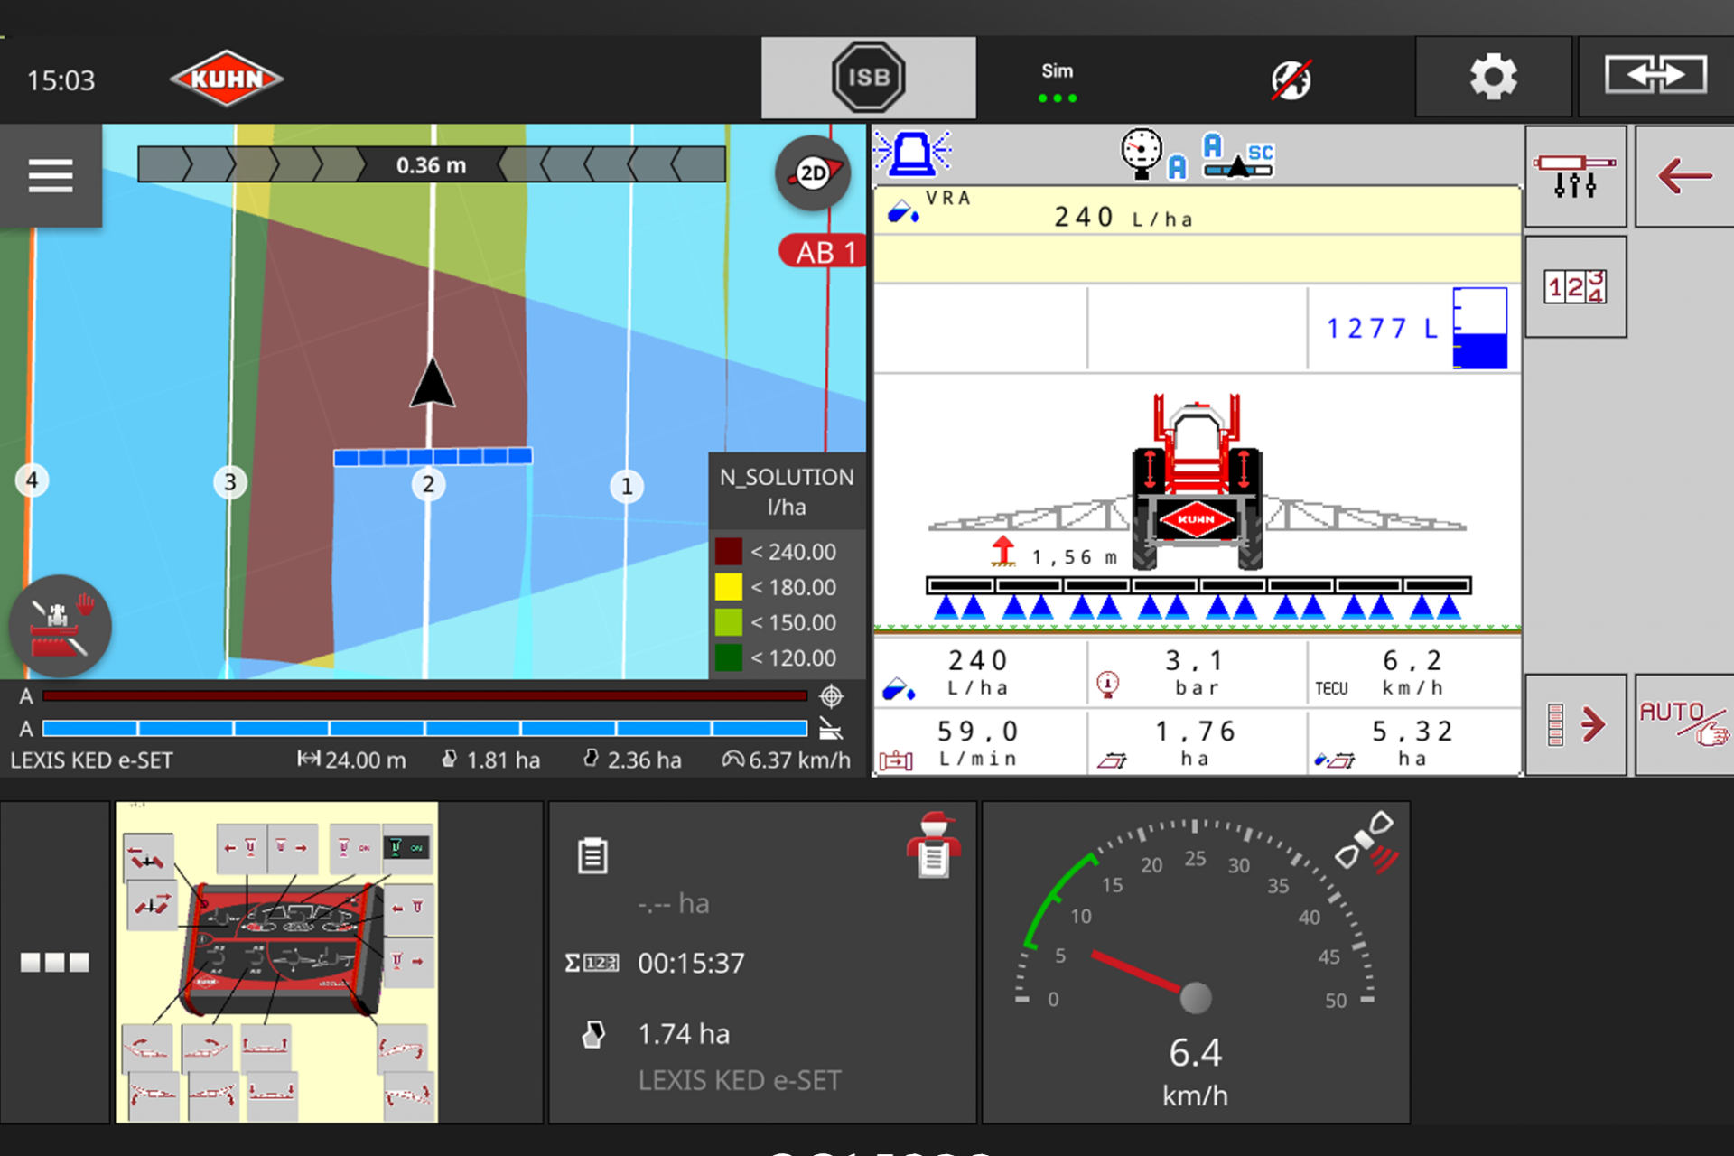
Task: Open the 1234 counters page
Action: pyautogui.click(x=1575, y=287)
